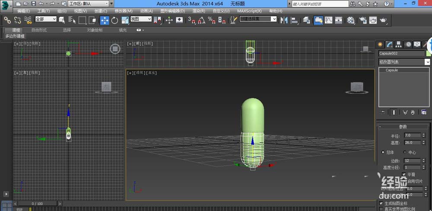
Task: Open Edit Named Selection Sets
Action: coord(234,20)
